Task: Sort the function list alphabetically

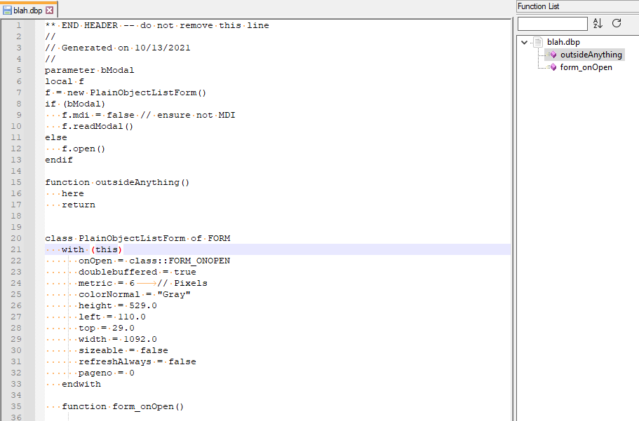Action: click(598, 23)
